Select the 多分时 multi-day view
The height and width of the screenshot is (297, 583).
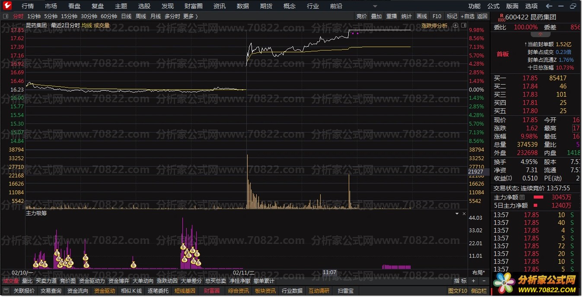coord(172,16)
